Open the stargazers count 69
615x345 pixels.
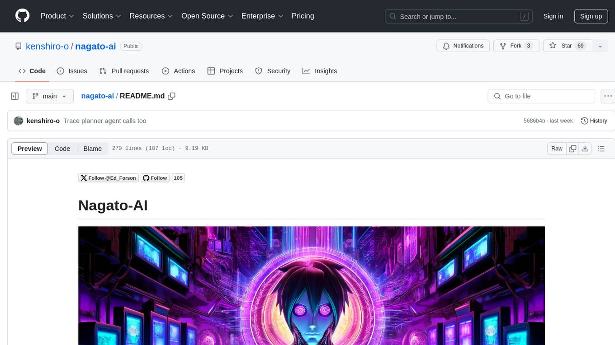(581, 46)
